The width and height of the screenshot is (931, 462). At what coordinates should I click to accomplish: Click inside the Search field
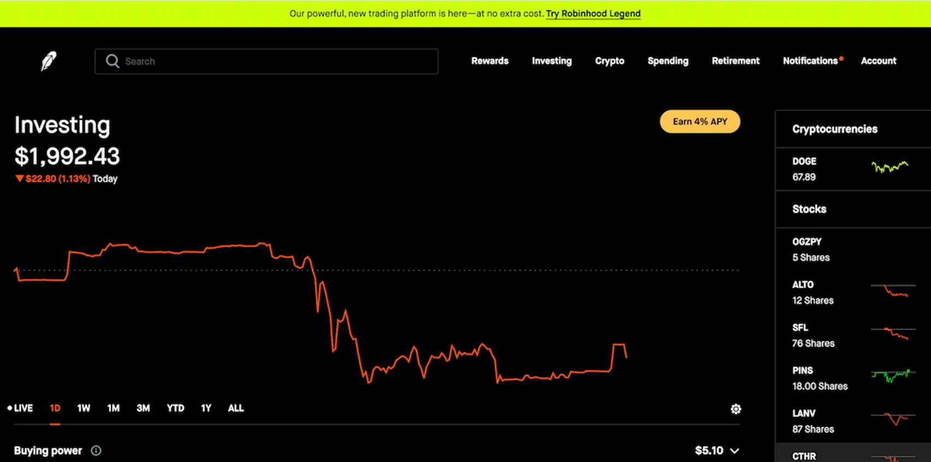click(x=266, y=61)
